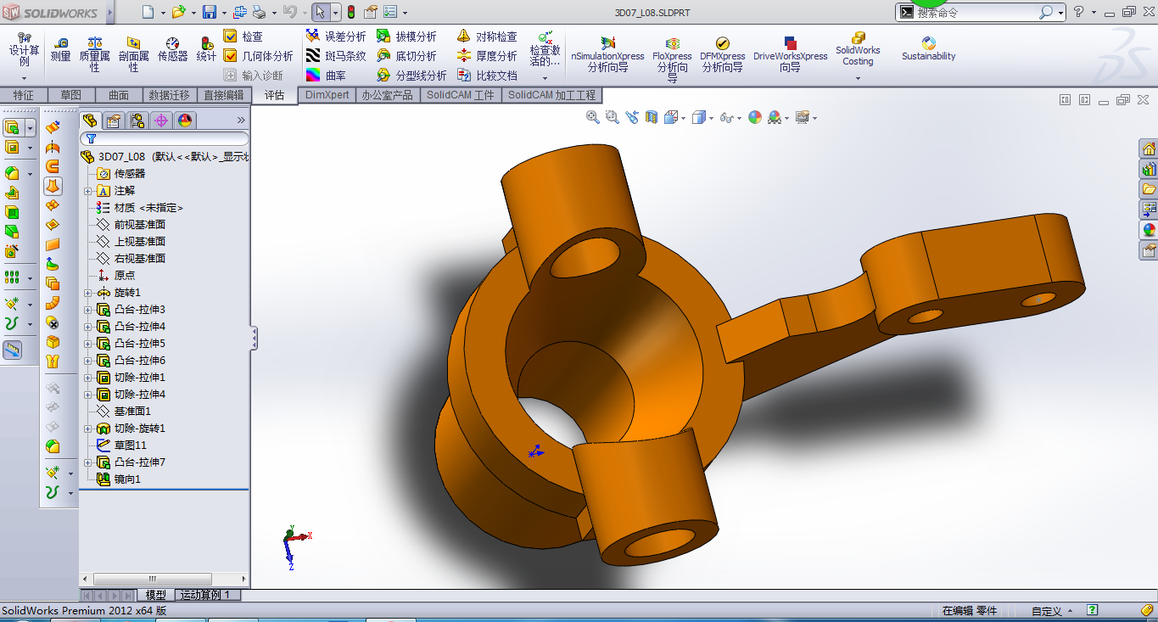Open the 检查激活的 dropdown arrow

click(545, 78)
